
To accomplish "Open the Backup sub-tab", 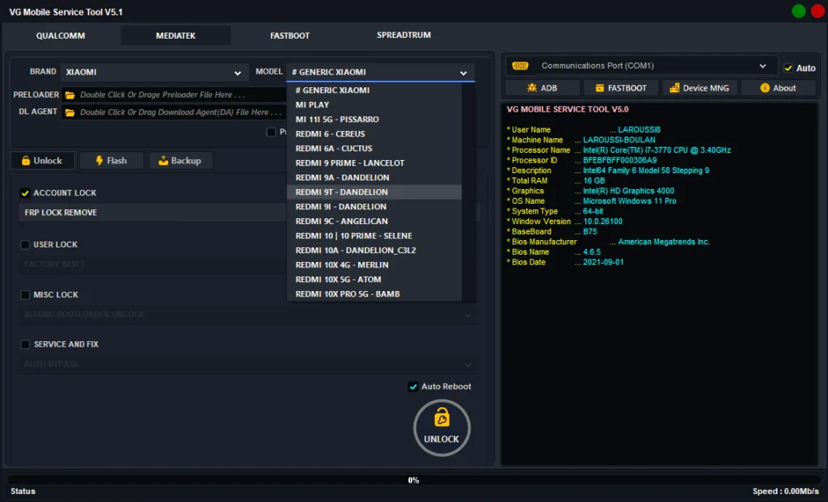I will (x=180, y=161).
